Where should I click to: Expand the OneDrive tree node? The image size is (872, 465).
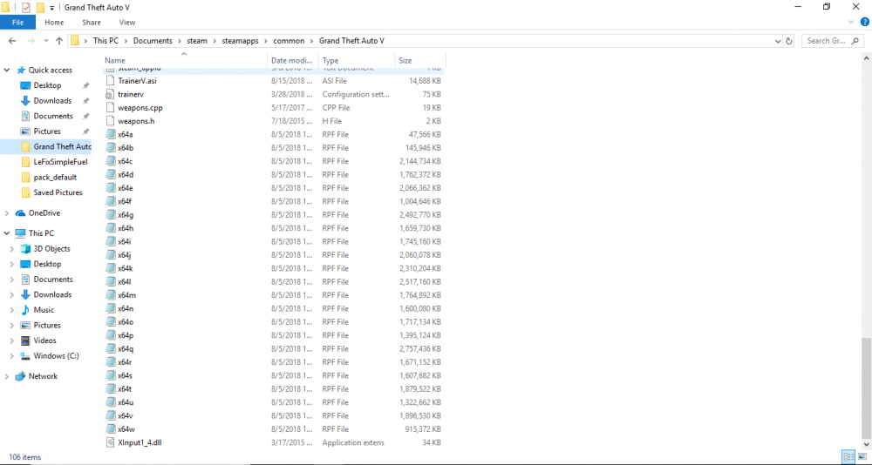pyautogui.click(x=7, y=212)
